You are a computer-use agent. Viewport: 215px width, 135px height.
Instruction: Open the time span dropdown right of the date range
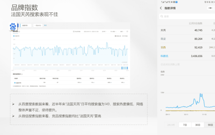point(104,31)
